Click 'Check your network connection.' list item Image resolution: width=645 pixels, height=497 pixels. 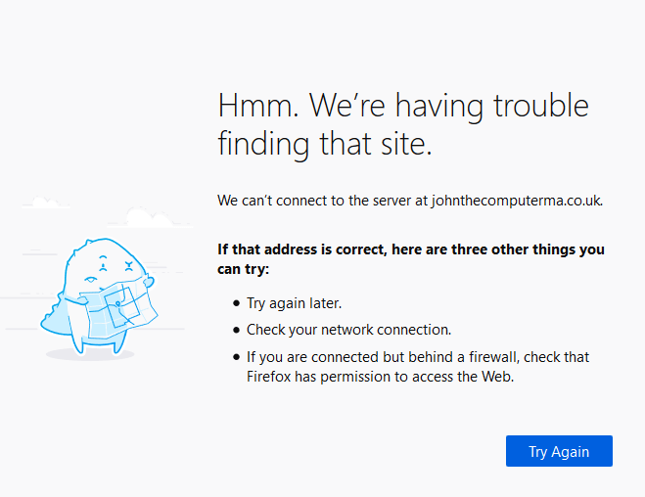(348, 330)
